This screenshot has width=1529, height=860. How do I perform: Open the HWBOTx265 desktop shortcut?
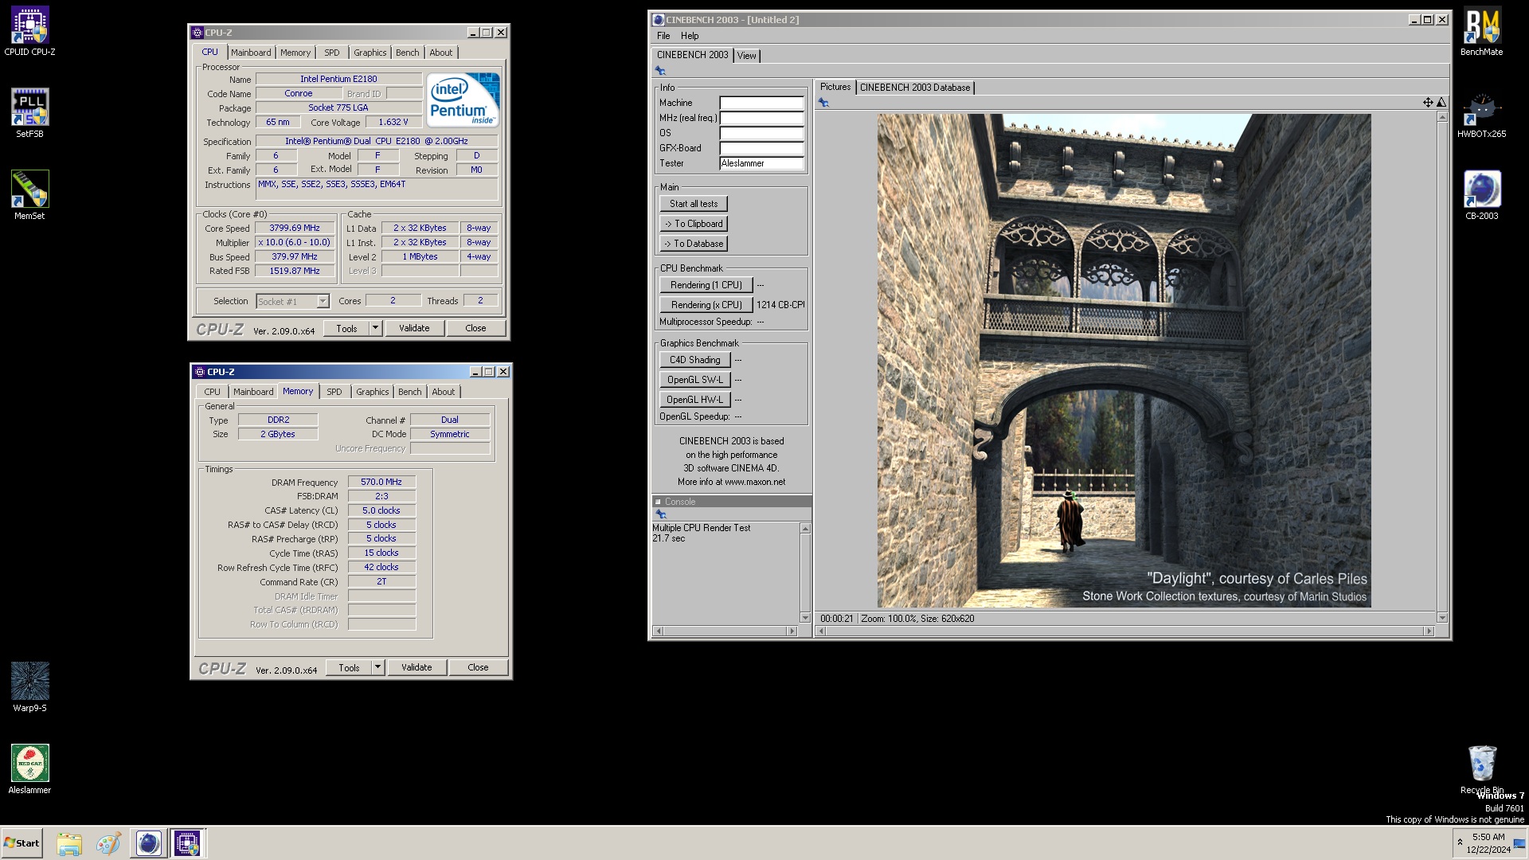[1481, 114]
